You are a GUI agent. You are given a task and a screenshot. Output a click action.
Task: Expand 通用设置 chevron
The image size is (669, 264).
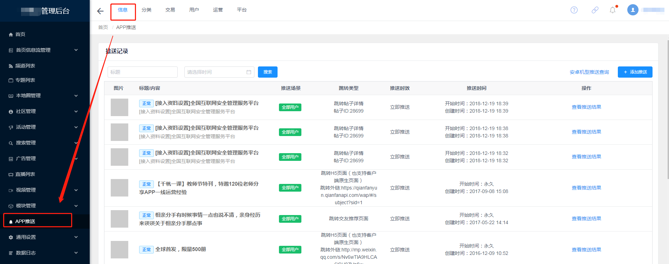pyautogui.click(x=76, y=237)
